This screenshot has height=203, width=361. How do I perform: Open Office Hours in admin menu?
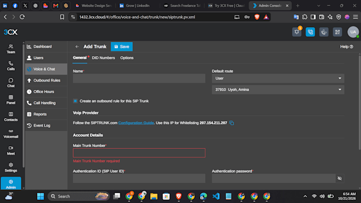46,92
